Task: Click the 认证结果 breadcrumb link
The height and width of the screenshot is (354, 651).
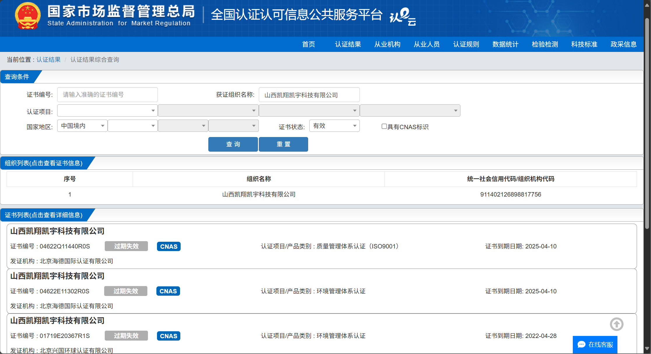Action: [48, 59]
